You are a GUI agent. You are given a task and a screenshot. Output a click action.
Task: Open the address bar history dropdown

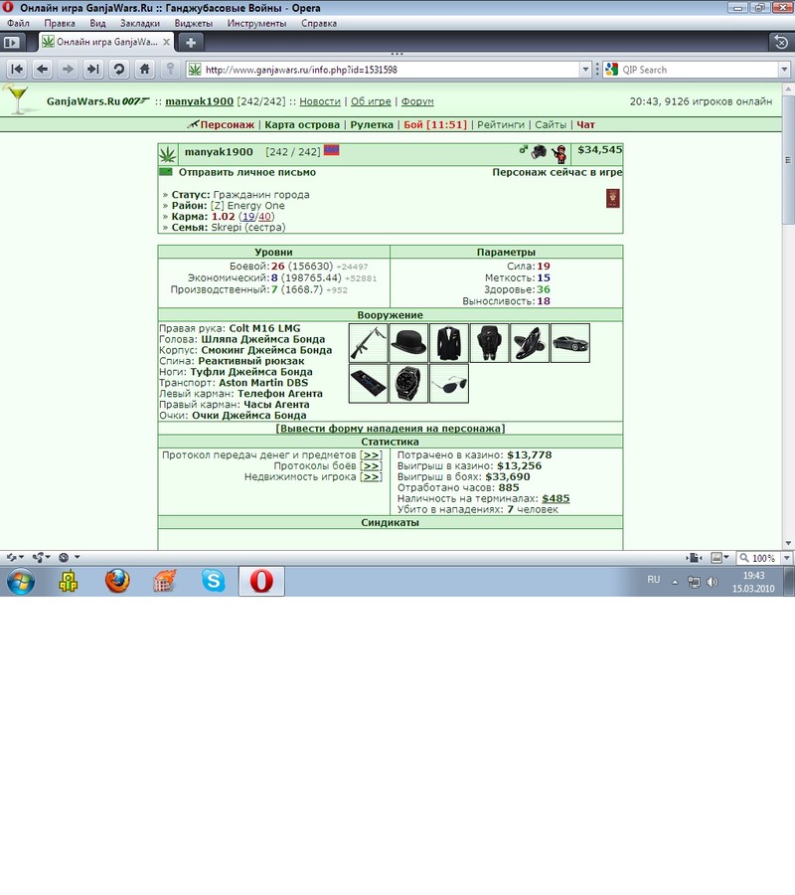pos(585,70)
